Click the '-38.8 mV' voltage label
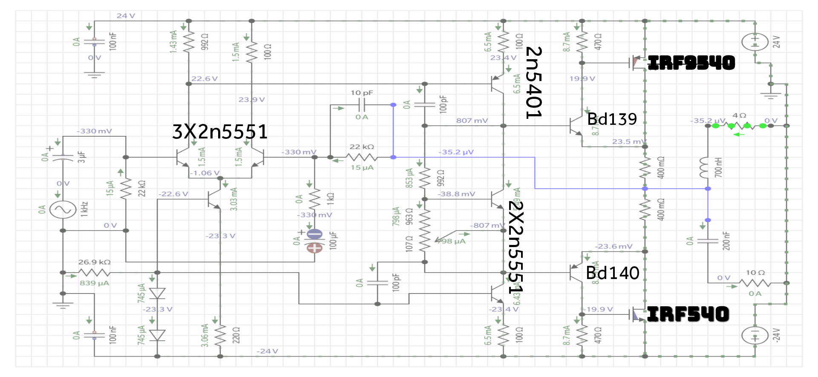Screen dimensions: 818x377 456,194
